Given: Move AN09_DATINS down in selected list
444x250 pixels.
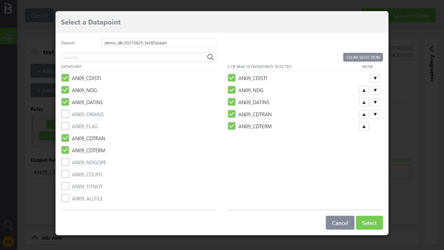Looking at the screenshot, I should point(375,102).
